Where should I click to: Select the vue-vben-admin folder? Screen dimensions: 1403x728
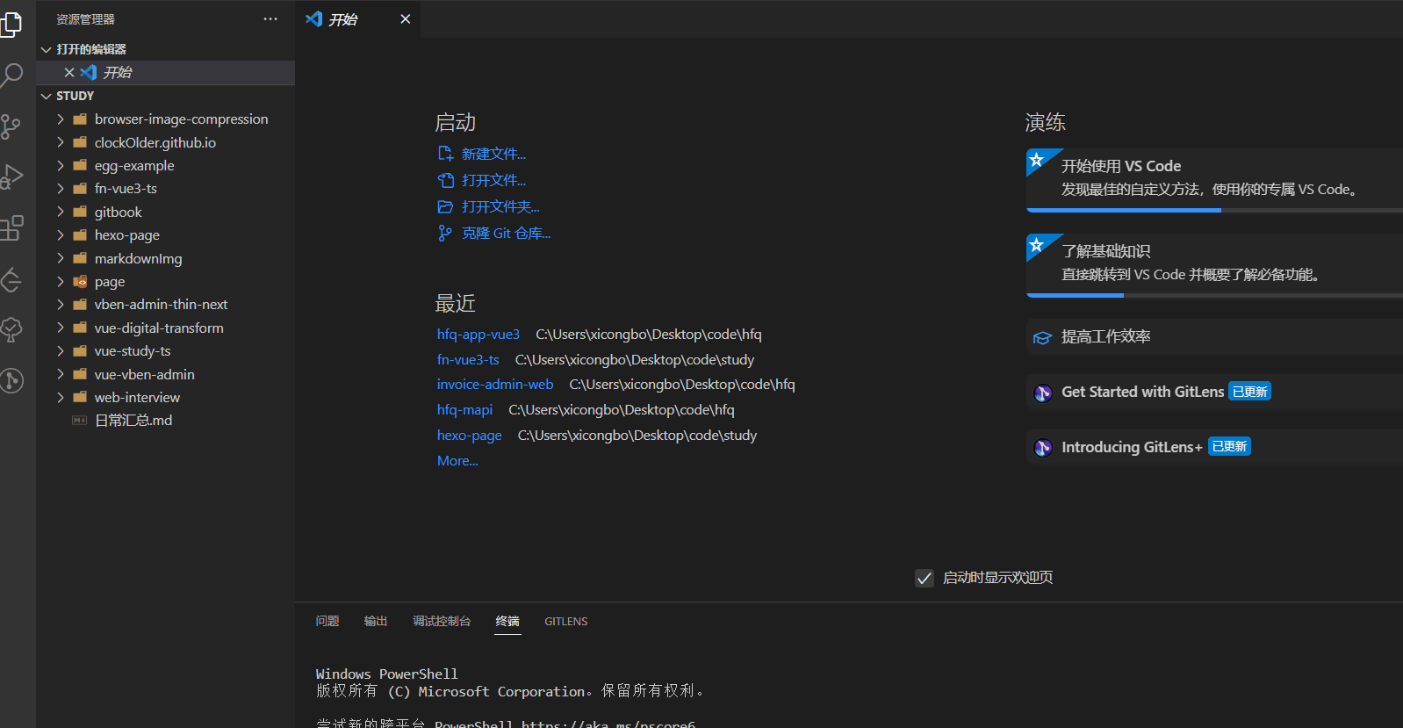(165, 374)
